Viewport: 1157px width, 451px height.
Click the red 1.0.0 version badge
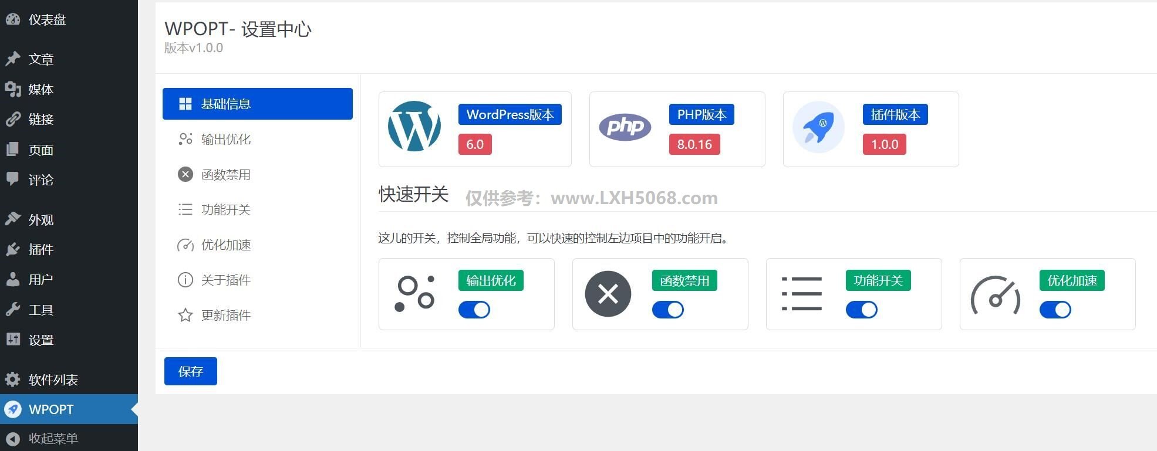pos(885,144)
